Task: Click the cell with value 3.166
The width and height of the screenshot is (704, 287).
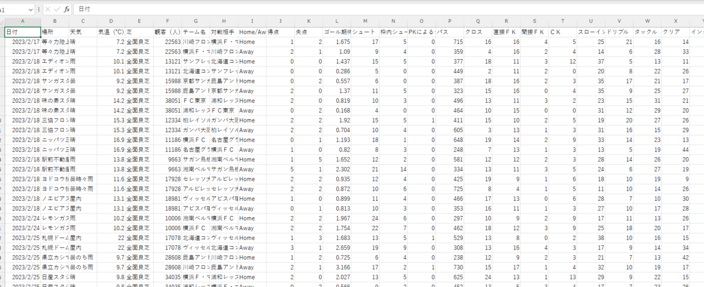Action: pyautogui.click(x=337, y=266)
